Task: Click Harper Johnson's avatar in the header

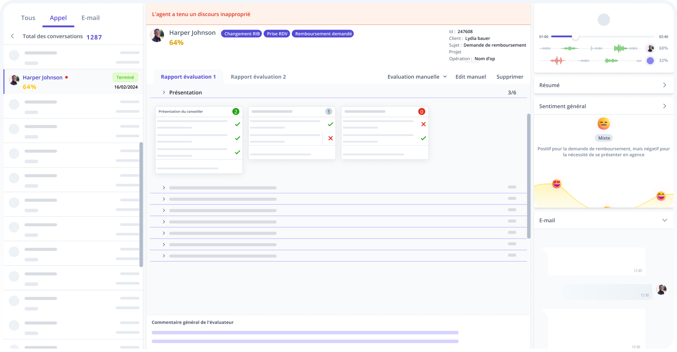Action: coord(157,36)
